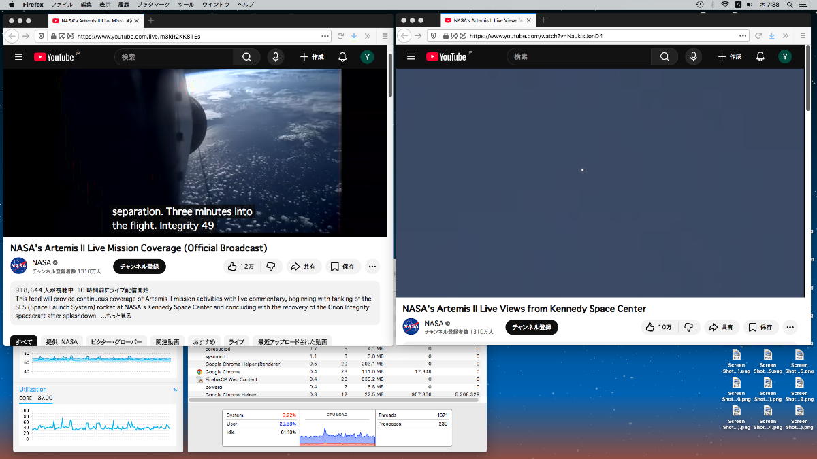Open YouTube guide menu in right window
This screenshot has height=459, width=817.
click(x=411, y=57)
